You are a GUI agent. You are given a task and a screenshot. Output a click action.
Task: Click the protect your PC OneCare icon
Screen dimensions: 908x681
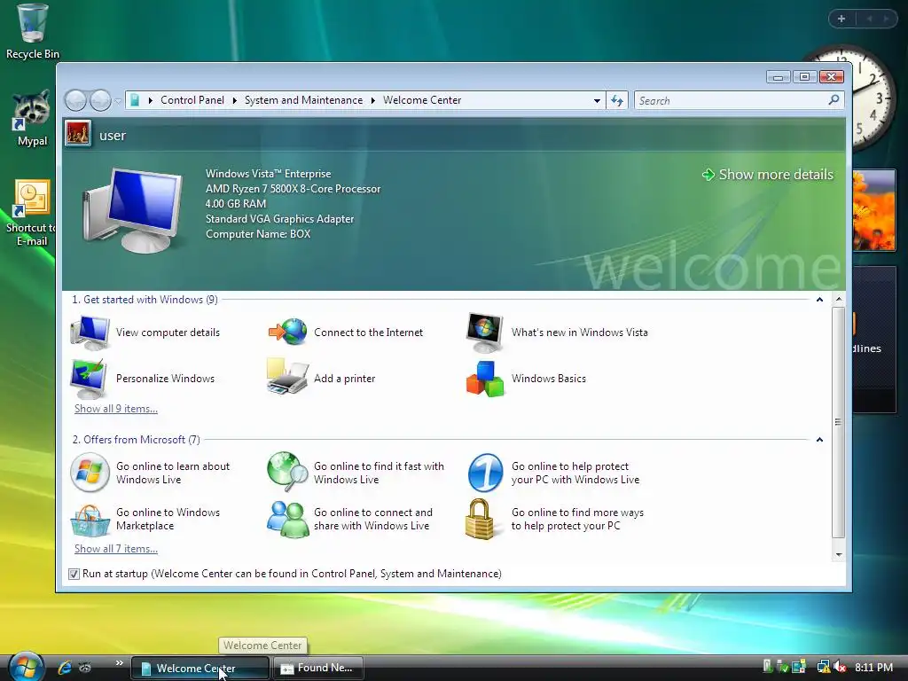(485, 473)
